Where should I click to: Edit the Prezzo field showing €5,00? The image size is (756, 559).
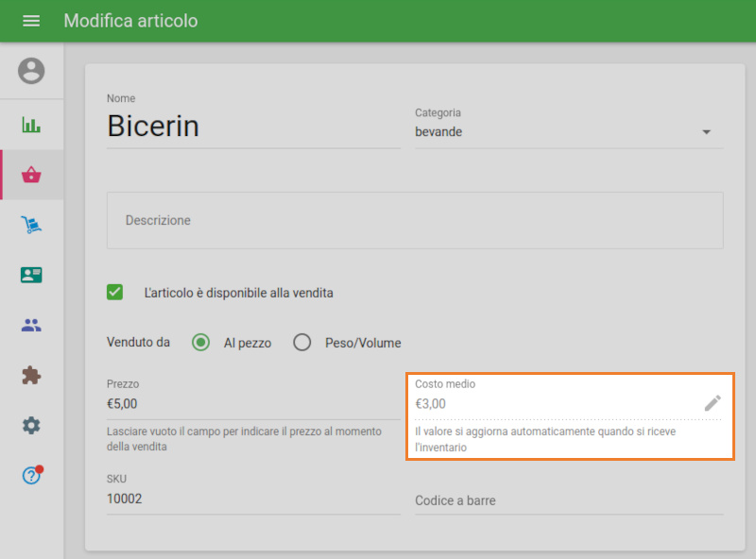(253, 404)
